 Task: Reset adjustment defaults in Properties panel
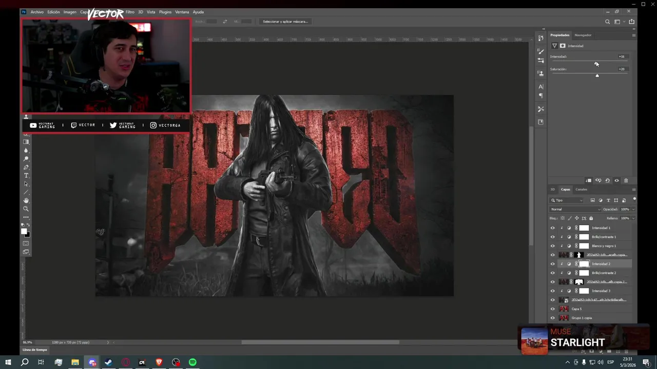pos(607,180)
